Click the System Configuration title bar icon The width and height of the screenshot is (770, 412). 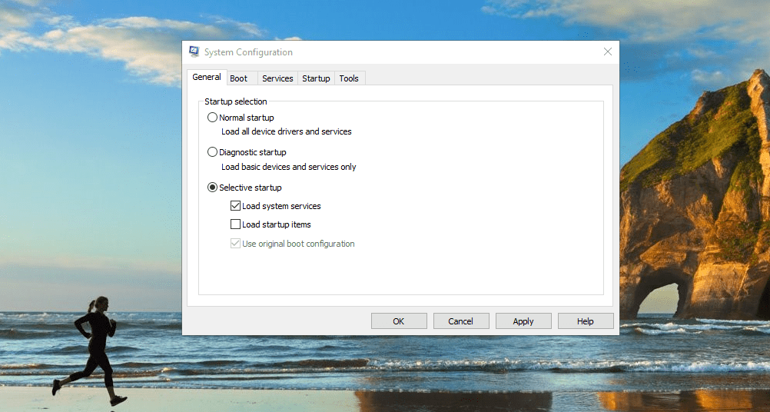194,52
